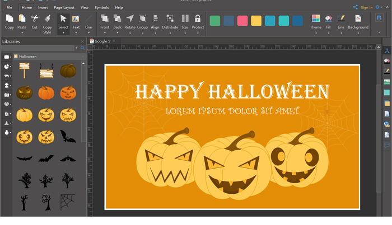Image resolution: width=392 pixels, height=225 pixels.
Task: Click the Cut scissors icon
Action: coord(35,18)
